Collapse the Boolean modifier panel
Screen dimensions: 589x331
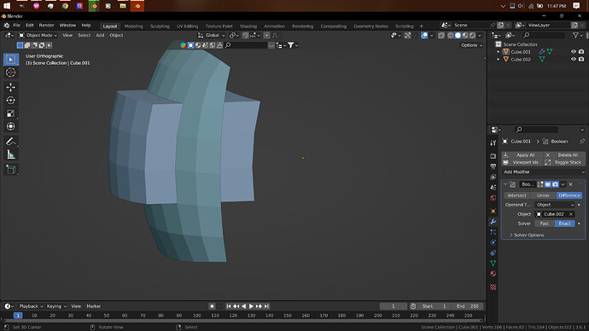[x=505, y=184]
